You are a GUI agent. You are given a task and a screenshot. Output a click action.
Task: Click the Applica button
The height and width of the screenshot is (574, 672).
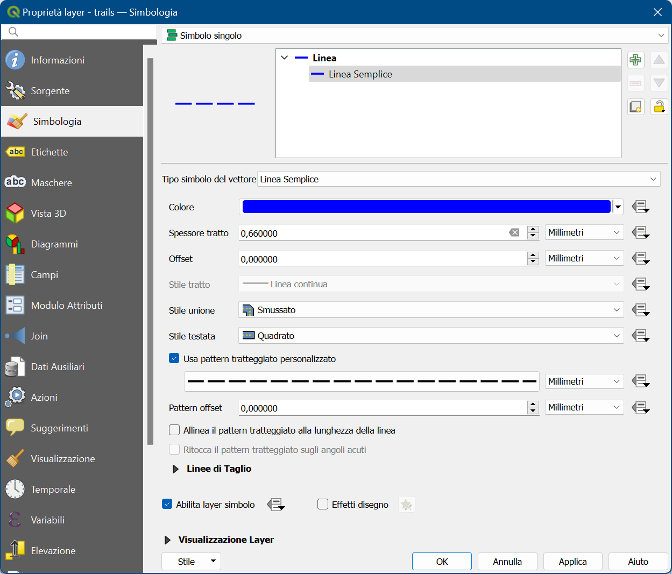[572, 562]
